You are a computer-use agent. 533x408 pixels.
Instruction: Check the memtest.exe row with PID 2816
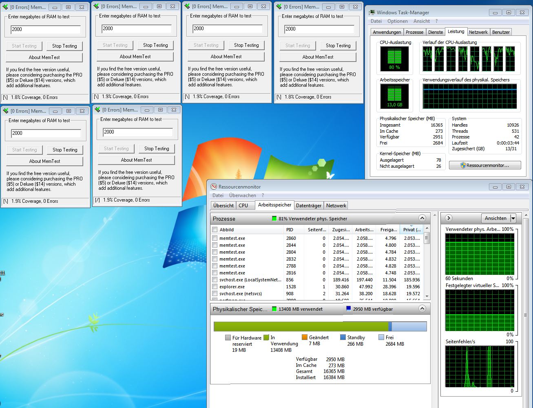(215, 273)
